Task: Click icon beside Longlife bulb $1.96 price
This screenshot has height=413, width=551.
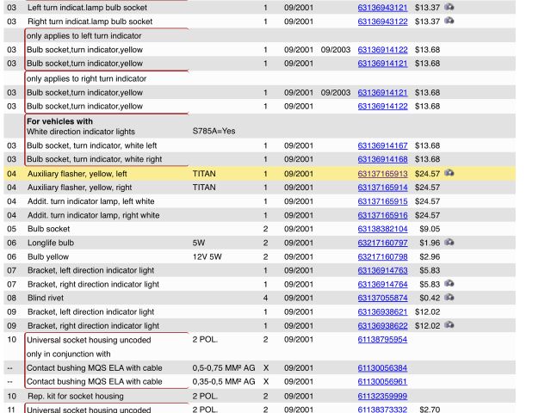Action: point(449,243)
